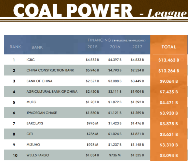Select MUFG's 2016 value $1.872 B

(x=115, y=102)
